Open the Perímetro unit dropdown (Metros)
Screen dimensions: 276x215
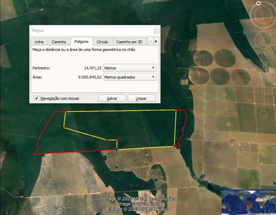130,68
